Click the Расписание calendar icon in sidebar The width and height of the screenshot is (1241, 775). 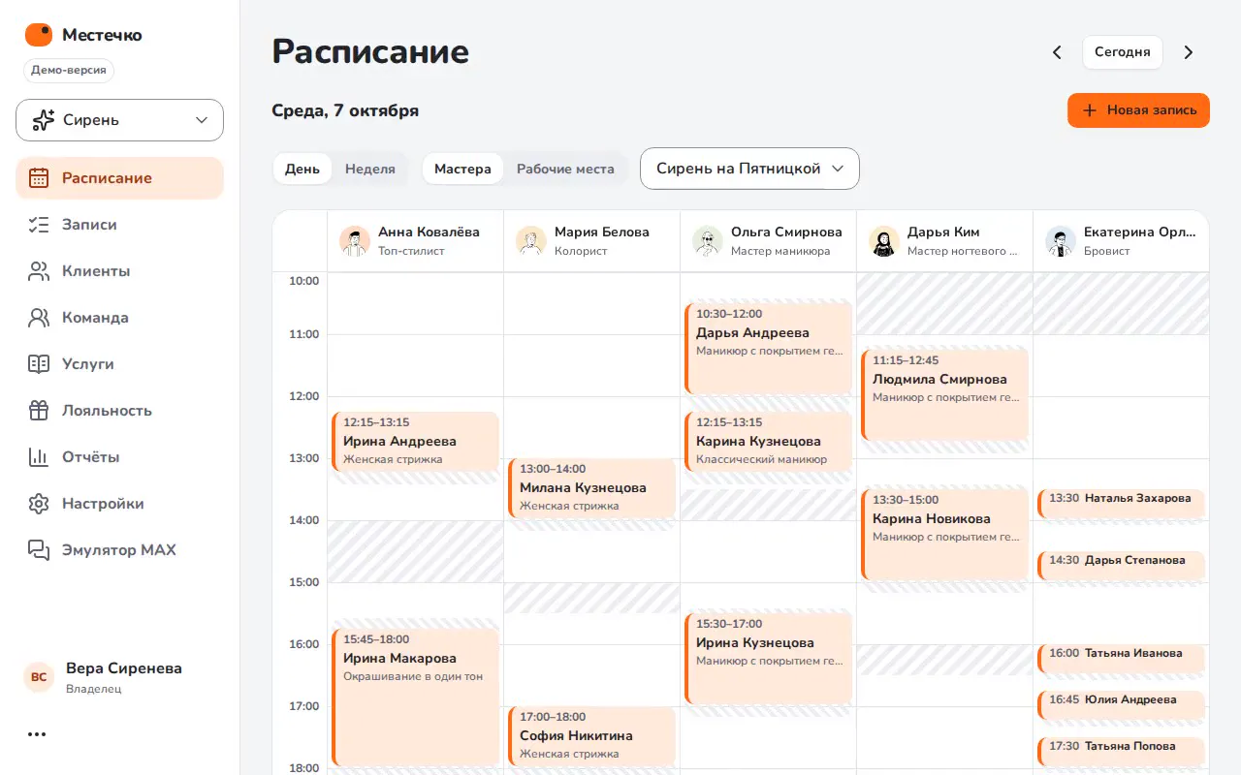(x=39, y=178)
